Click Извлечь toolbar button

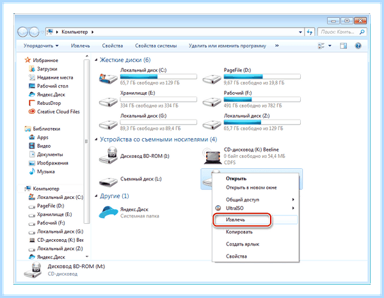click(81, 46)
